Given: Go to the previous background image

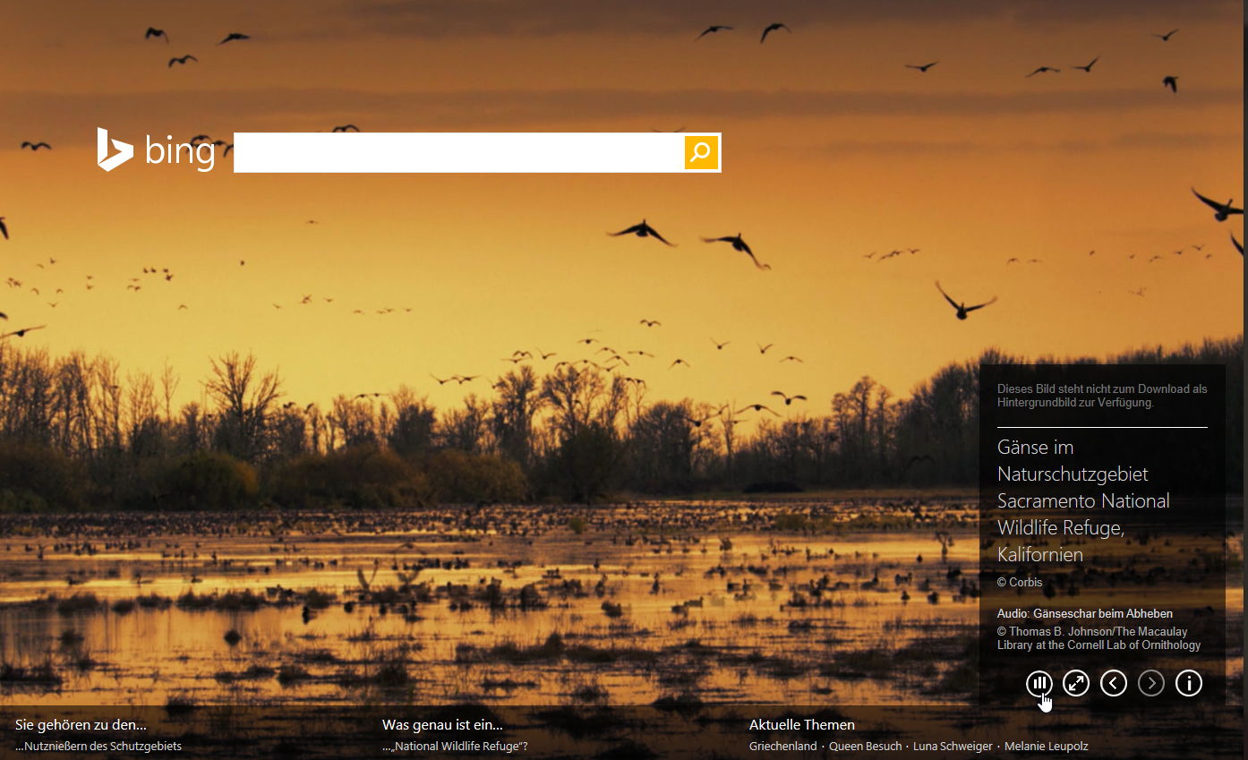Looking at the screenshot, I should coord(1114,683).
